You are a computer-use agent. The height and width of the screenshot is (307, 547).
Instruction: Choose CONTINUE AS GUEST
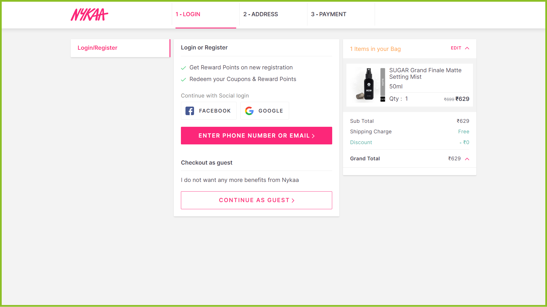coord(256,200)
